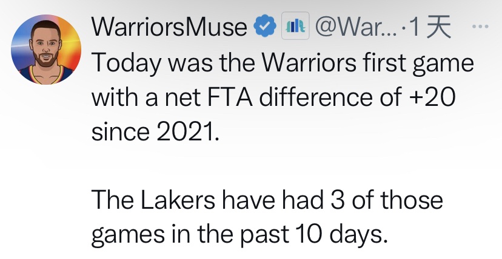Click the blue verified checkmark badge
This screenshot has width=502, height=259.
click(x=261, y=27)
